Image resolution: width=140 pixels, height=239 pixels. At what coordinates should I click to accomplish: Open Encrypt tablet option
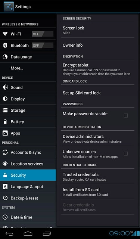(x=97, y=69)
